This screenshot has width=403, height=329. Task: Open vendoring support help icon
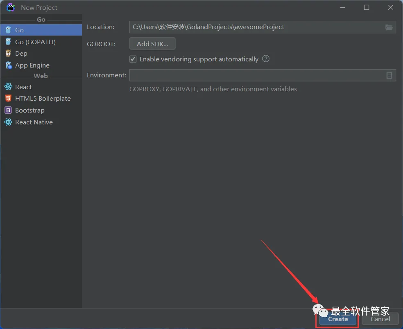point(266,59)
